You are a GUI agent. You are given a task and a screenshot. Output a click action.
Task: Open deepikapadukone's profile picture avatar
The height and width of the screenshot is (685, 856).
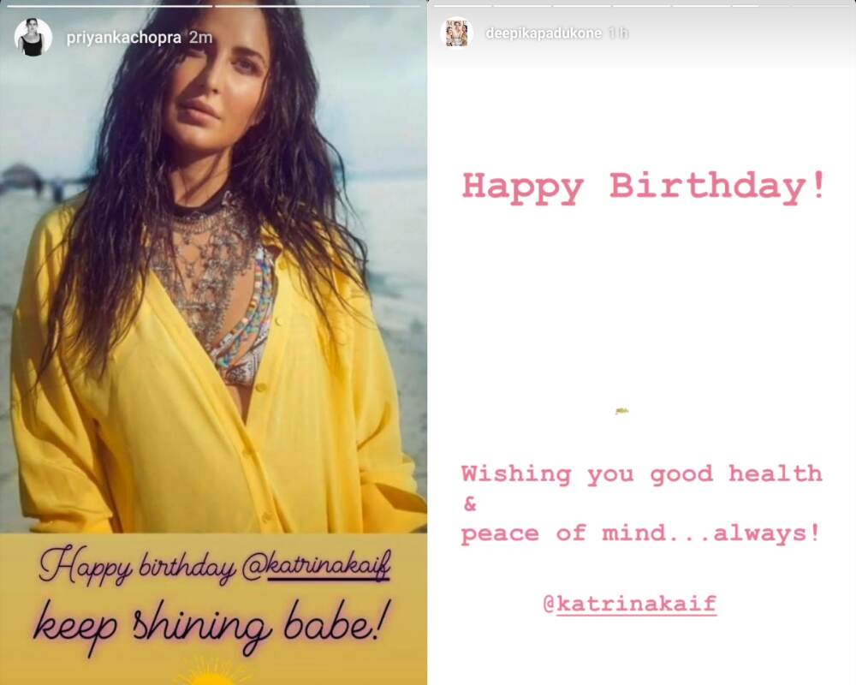pos(456,33)
